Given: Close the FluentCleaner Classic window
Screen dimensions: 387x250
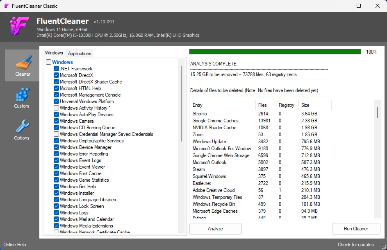Looking at the screenshot, I should point(378,6).
